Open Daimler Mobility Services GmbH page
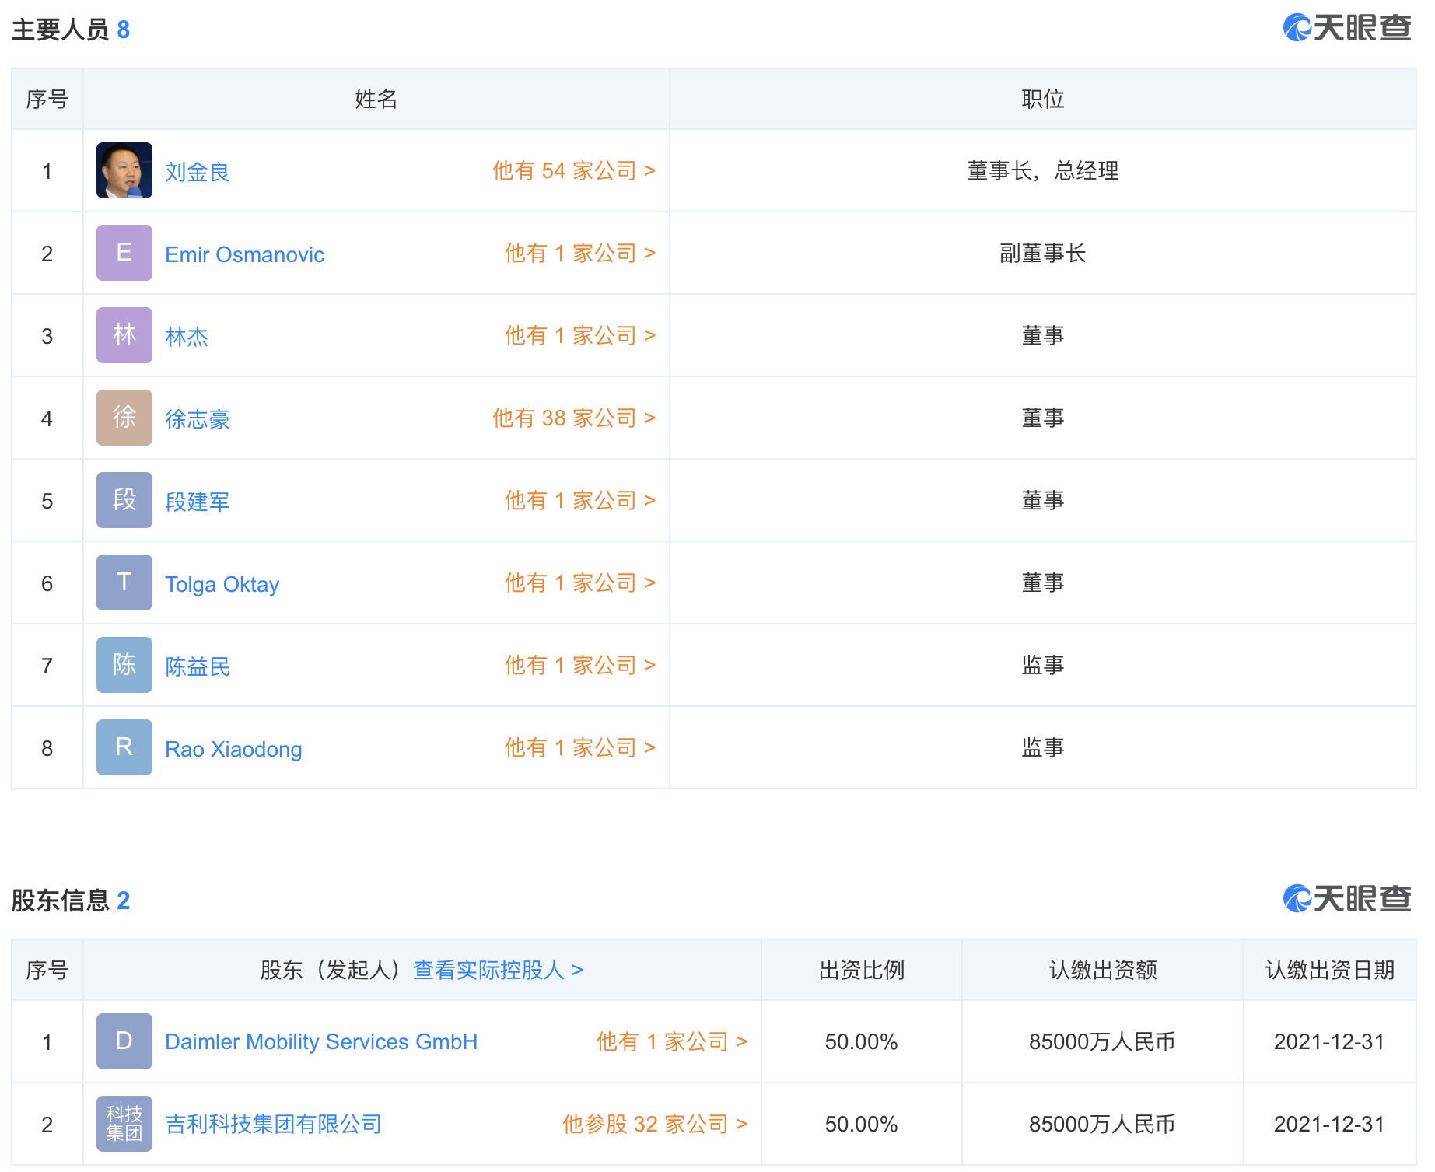This screenshot has width=1435, height=1172. pyautogui.click(x=321, y=1042)
